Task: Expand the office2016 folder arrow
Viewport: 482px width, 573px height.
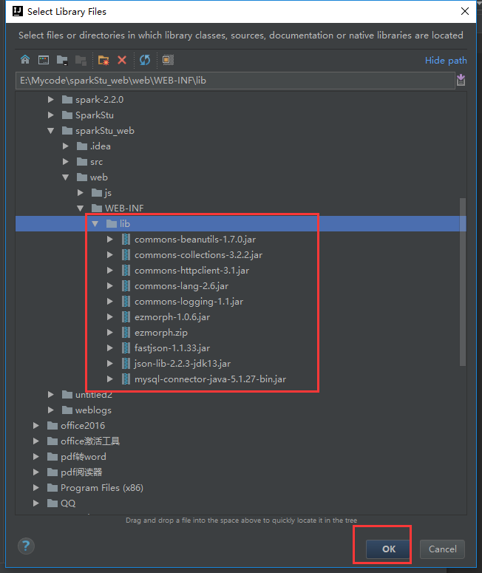Action: tap(35, 425)
